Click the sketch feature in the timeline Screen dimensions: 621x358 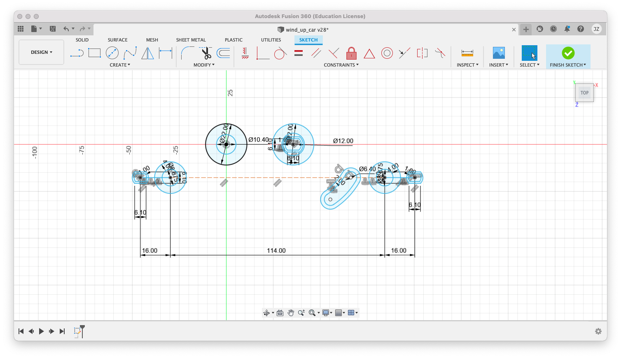(77, 331)
